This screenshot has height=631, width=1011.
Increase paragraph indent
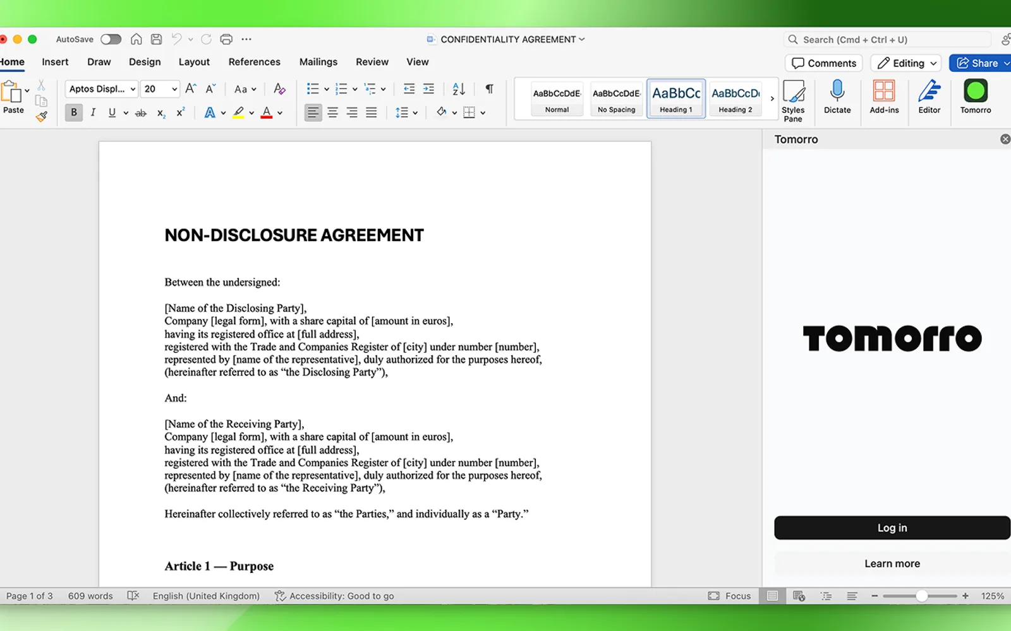428,89
